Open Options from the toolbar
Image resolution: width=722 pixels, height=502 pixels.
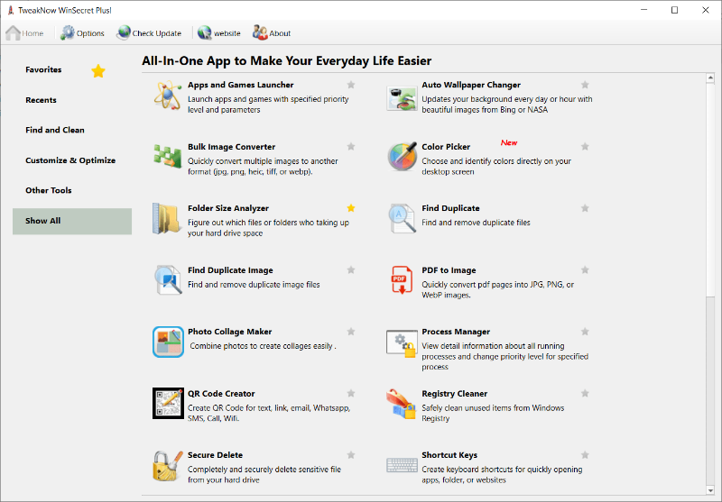82,33
